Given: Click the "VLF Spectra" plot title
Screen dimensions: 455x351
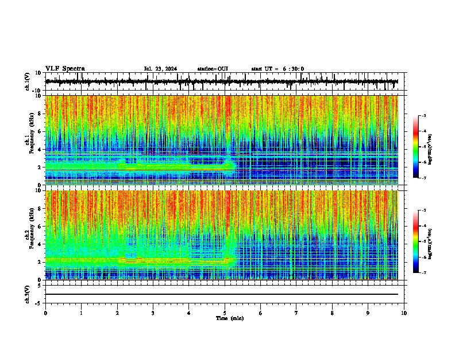Looking at the screenshot, I should (65, 69).
